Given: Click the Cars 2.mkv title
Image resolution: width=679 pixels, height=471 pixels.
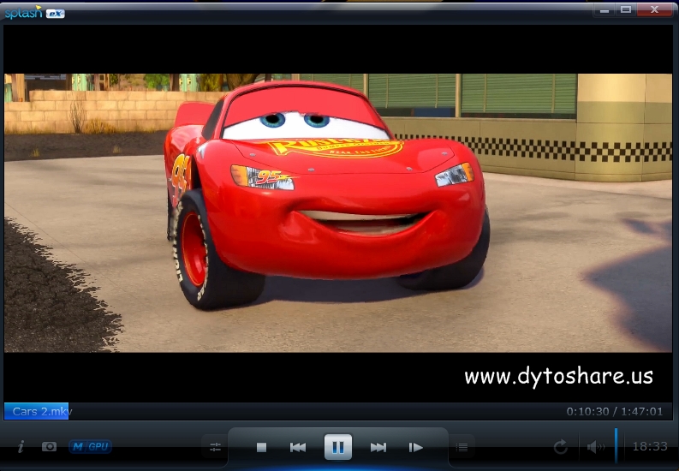Looking at the screenshot, I should (x=42, y=411).
